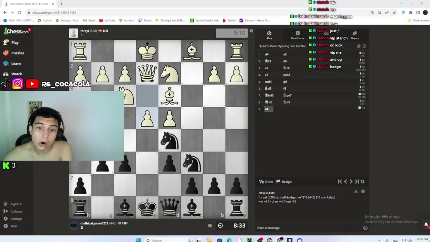Open board settings gear beside opponent clock
430x242 pixels.
[x=251, y=31]
